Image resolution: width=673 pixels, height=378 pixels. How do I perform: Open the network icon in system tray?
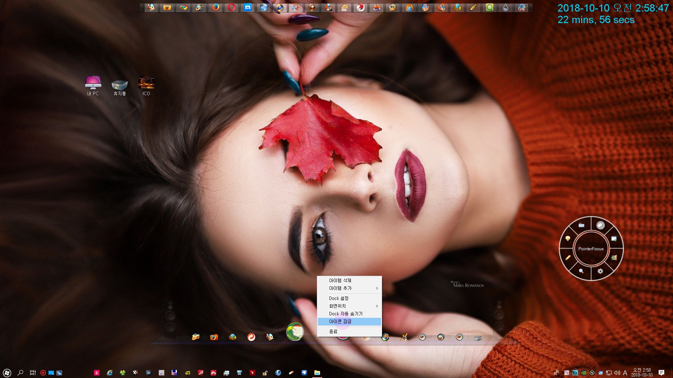[609, 373]
